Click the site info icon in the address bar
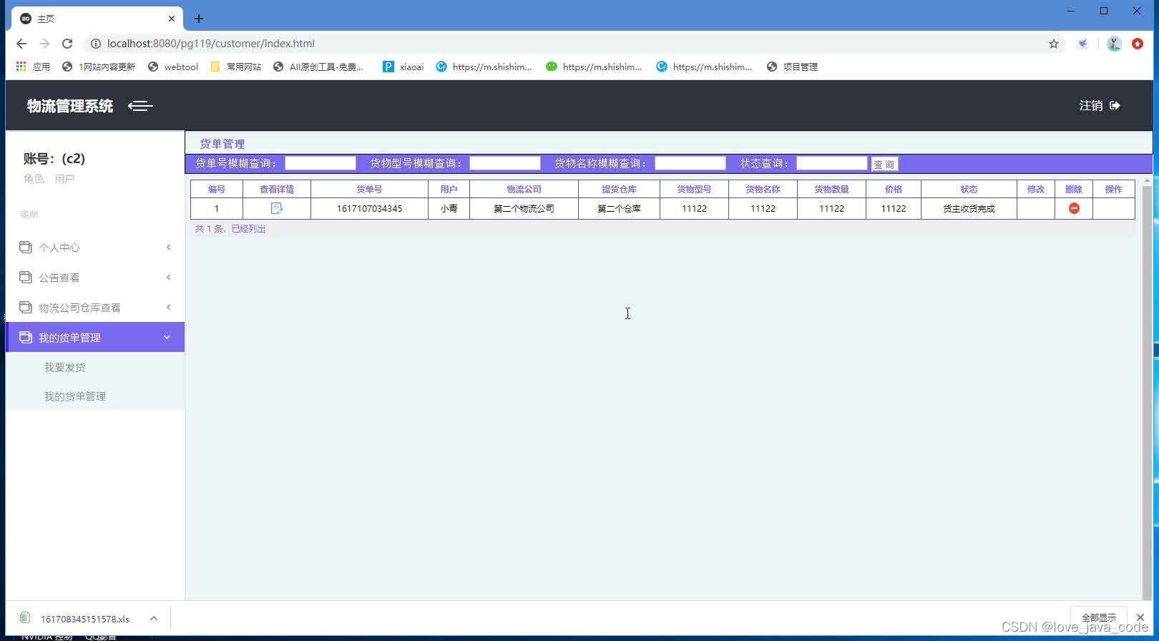Image resolution: width=1159 pixels, height=641 pixels. click(x=96, y=44)
